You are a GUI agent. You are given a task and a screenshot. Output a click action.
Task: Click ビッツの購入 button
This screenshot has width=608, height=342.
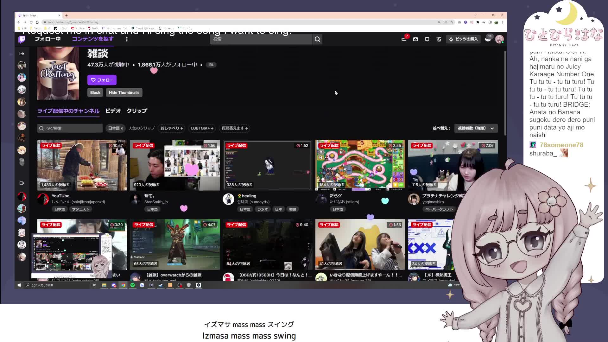tap(463, 39)
